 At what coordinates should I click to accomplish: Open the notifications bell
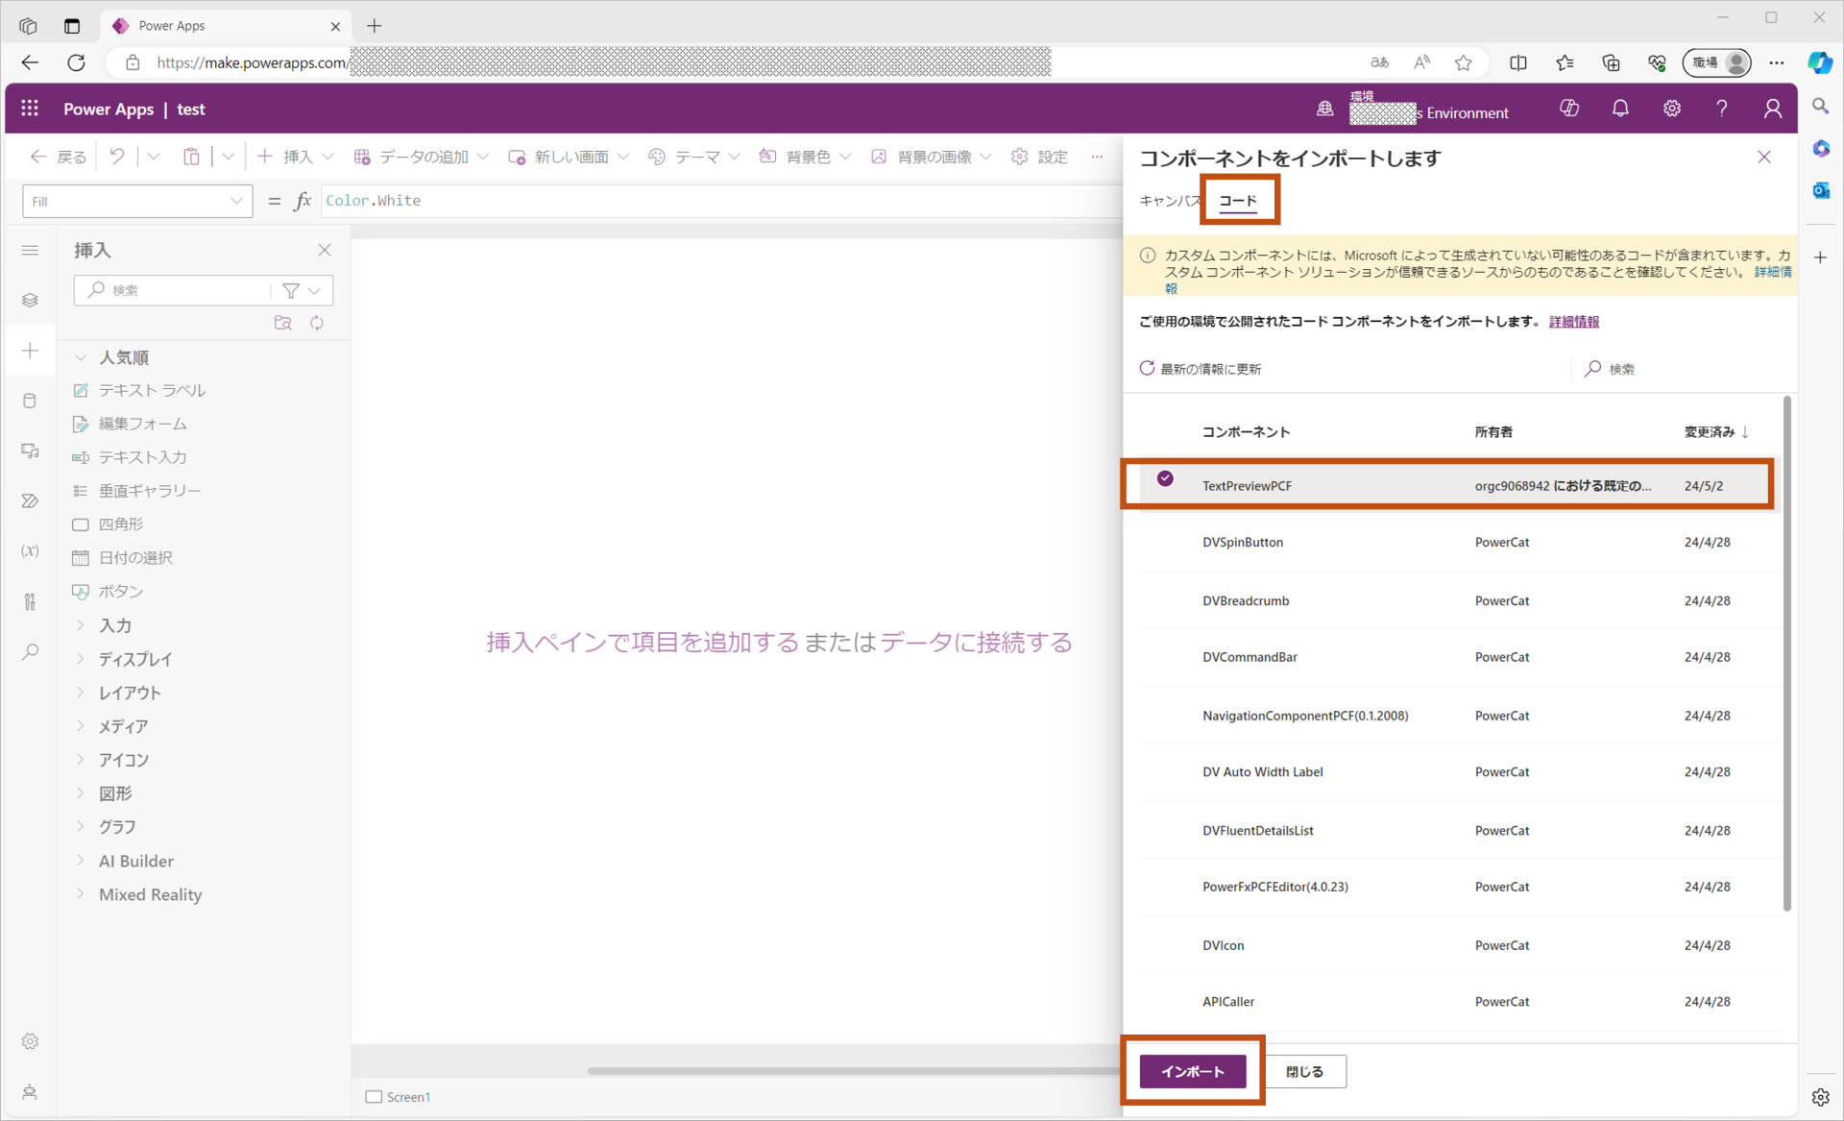click(x=1620, y=109)
